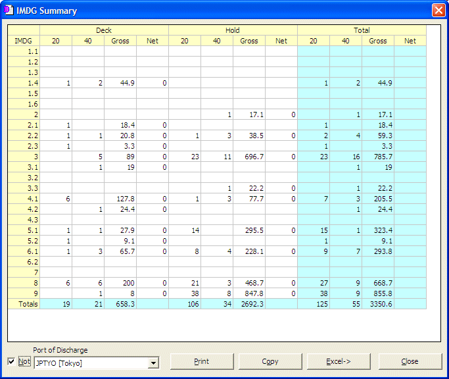The width and height of the screenshot is (449, 379).
Task: Select the IMDG class 1.4 row label
Action: click(x=24, y=83)
